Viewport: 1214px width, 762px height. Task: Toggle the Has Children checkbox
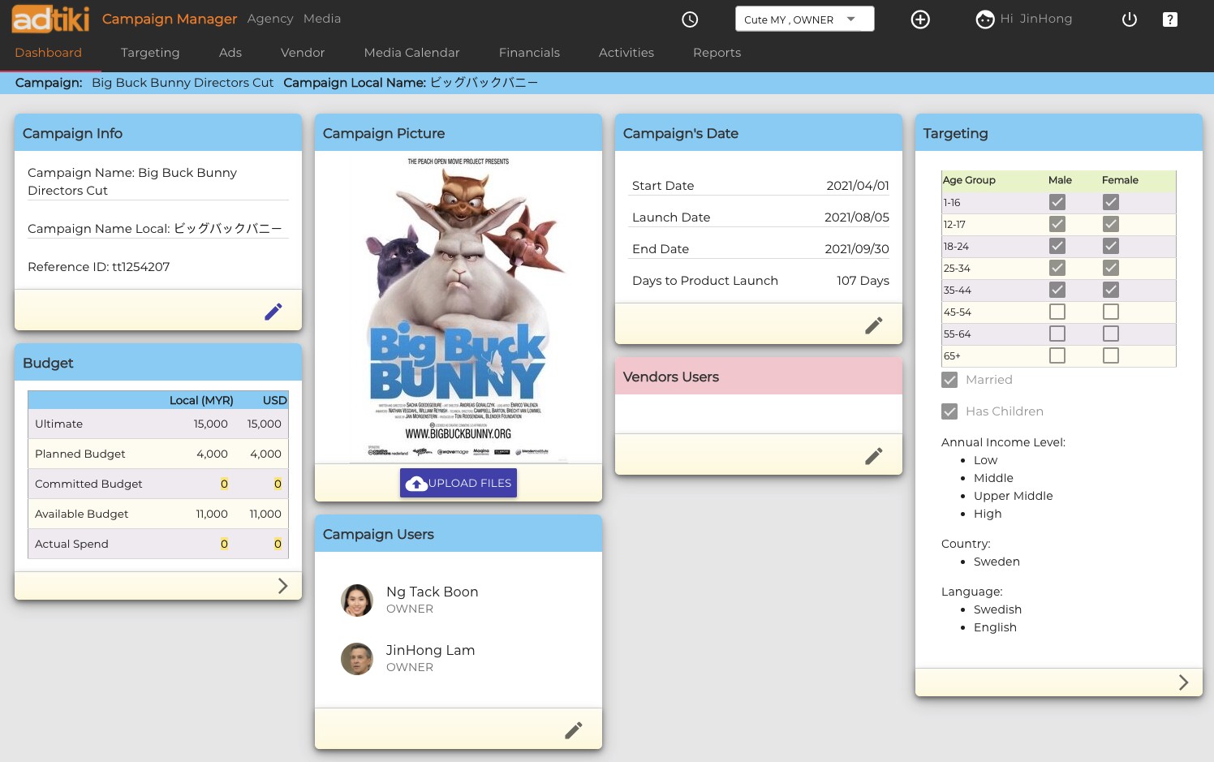(x=949, y=411)
